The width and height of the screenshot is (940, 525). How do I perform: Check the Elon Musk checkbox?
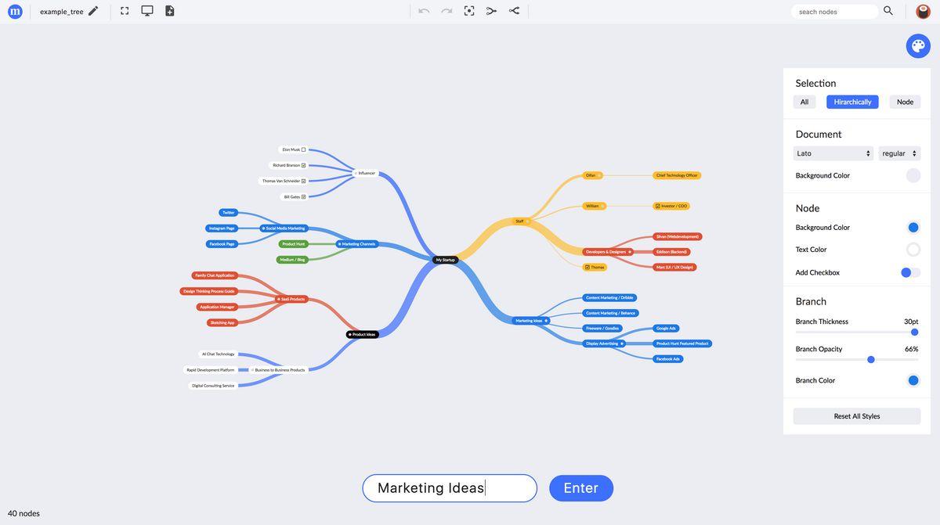303,149
